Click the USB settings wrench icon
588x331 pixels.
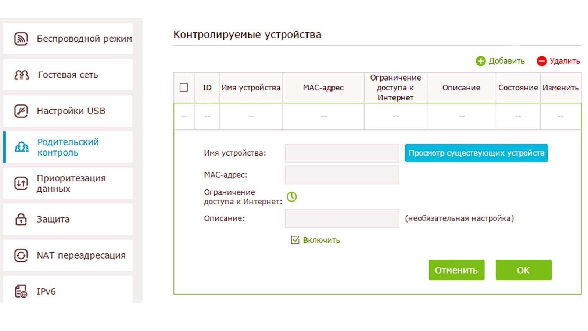coord(21,111)
